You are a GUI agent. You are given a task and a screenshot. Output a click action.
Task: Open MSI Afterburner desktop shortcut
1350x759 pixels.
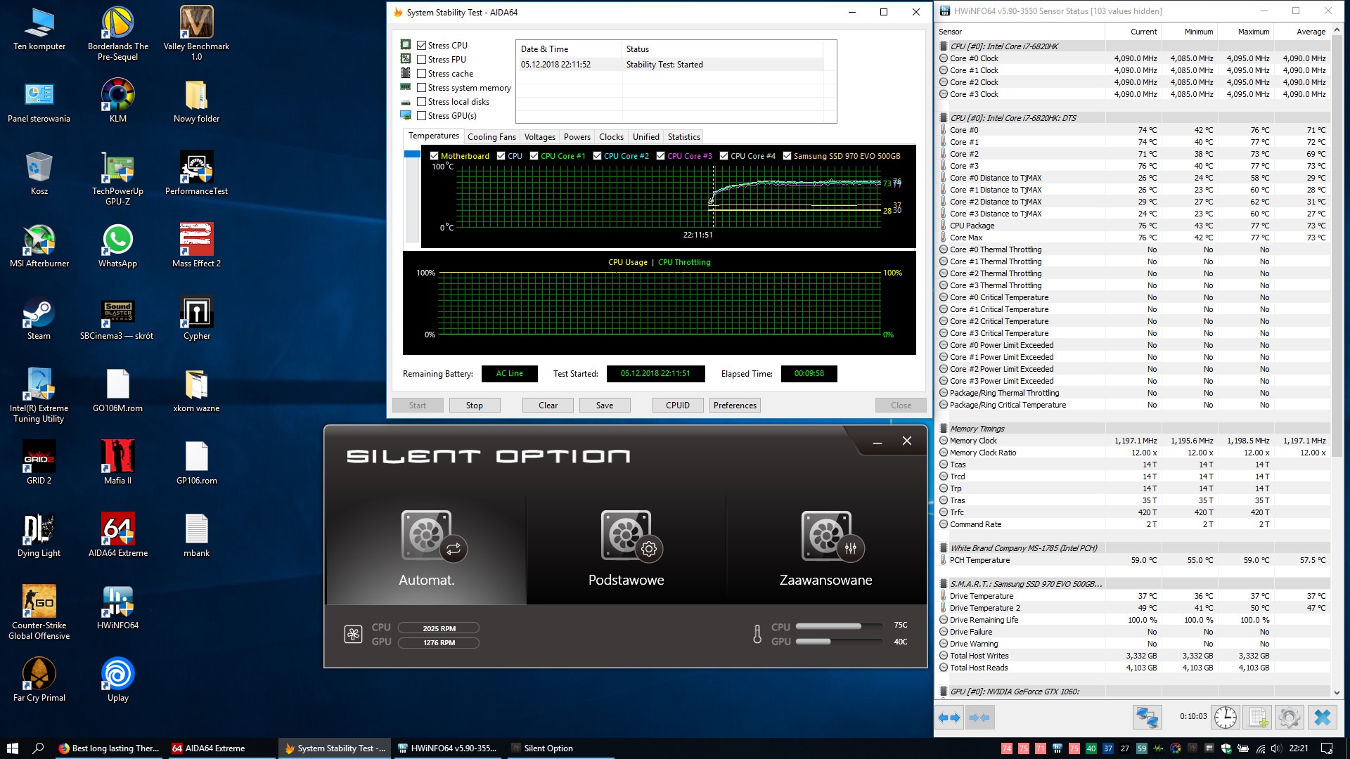[x=39, y=246]
